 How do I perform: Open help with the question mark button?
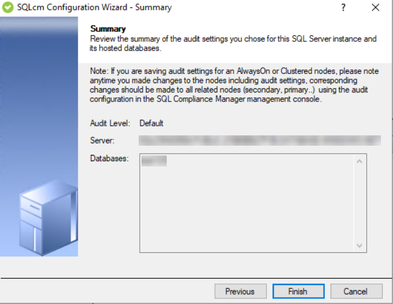click(344, 8)
